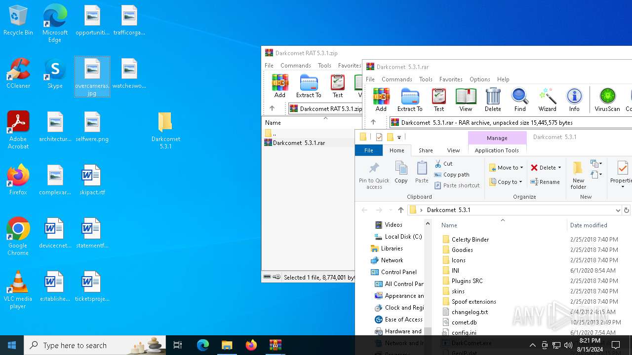Open the Copy to dropdown
632x355 pixels.
click(x=506, y=182)
